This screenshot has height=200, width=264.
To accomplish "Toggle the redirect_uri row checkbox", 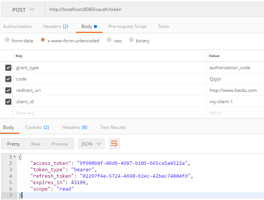I will (8, 90).
